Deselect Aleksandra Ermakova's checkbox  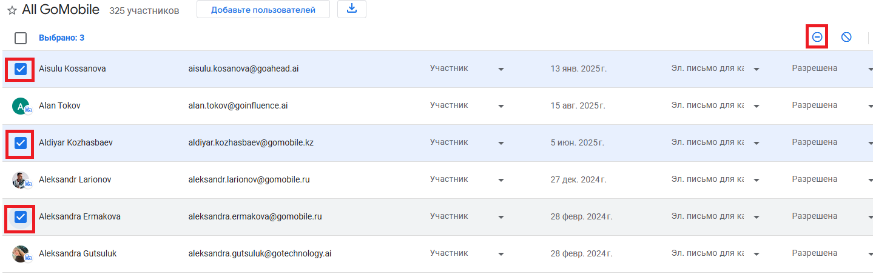pos(21,217)
